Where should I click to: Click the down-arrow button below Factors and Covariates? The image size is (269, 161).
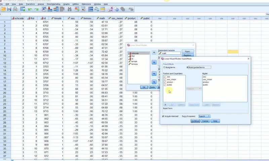[165, 105]
